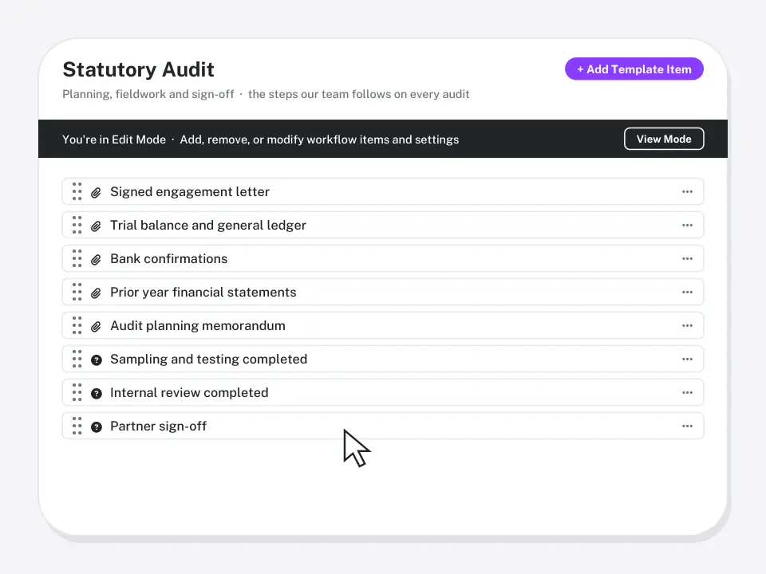Grab drag handle of Partner sign-off

(x=77, y=426)
